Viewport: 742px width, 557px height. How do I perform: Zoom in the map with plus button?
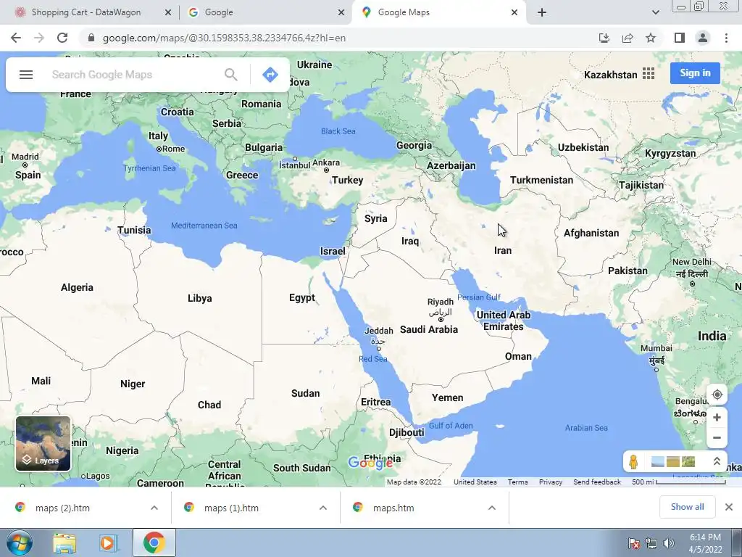717,417
